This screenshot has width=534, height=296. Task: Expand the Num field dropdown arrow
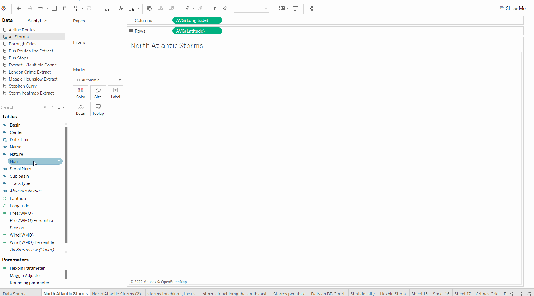coord(59,161)
